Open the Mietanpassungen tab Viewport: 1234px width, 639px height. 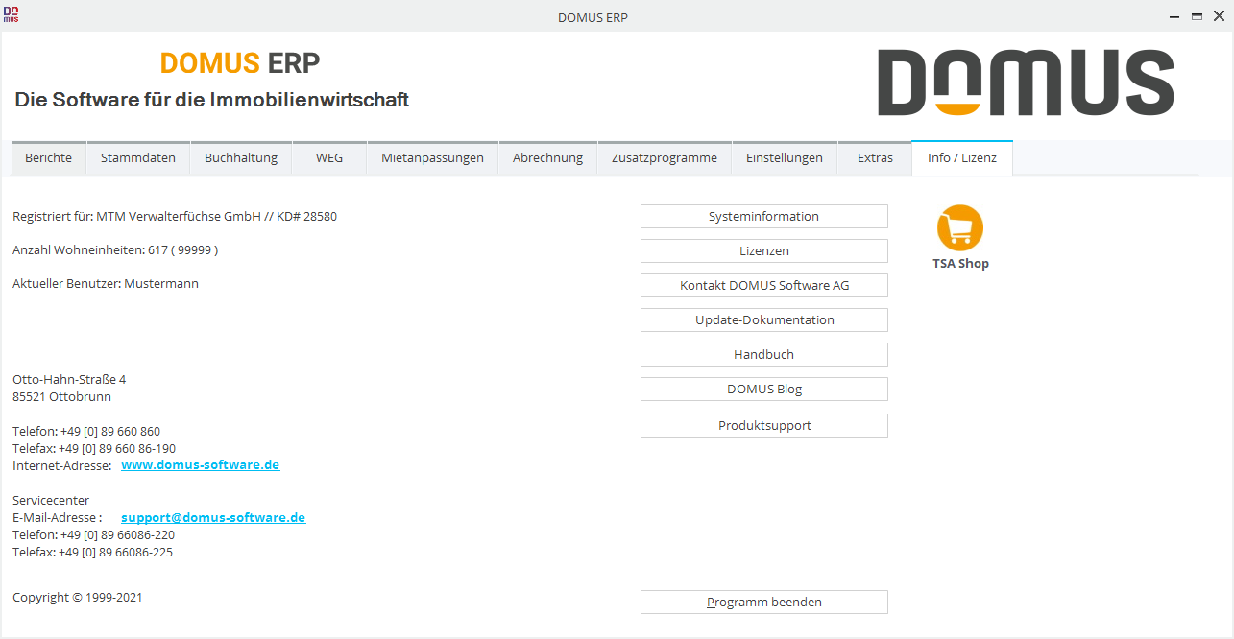pyautogui.click(x=432, y=158)
